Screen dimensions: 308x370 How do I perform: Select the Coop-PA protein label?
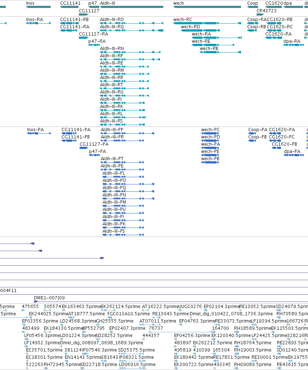[258, 130]
